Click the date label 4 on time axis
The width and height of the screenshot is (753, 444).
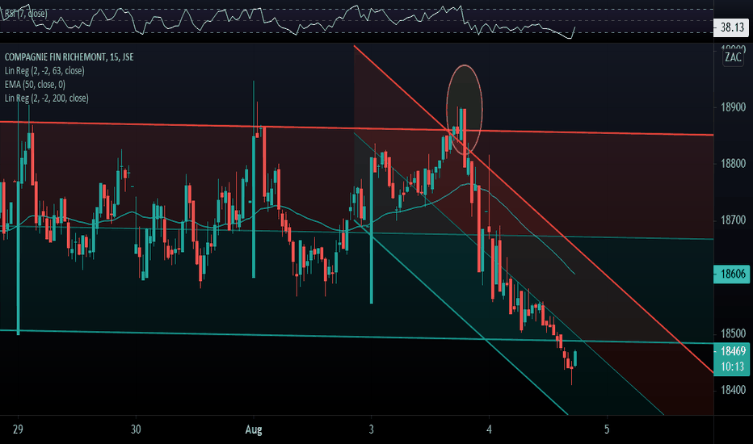(x=489, y=429)
